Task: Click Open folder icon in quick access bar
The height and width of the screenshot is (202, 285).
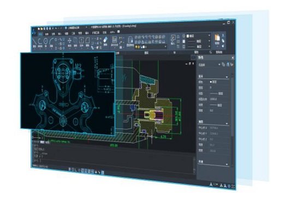Action: click(x=41, y=28)
